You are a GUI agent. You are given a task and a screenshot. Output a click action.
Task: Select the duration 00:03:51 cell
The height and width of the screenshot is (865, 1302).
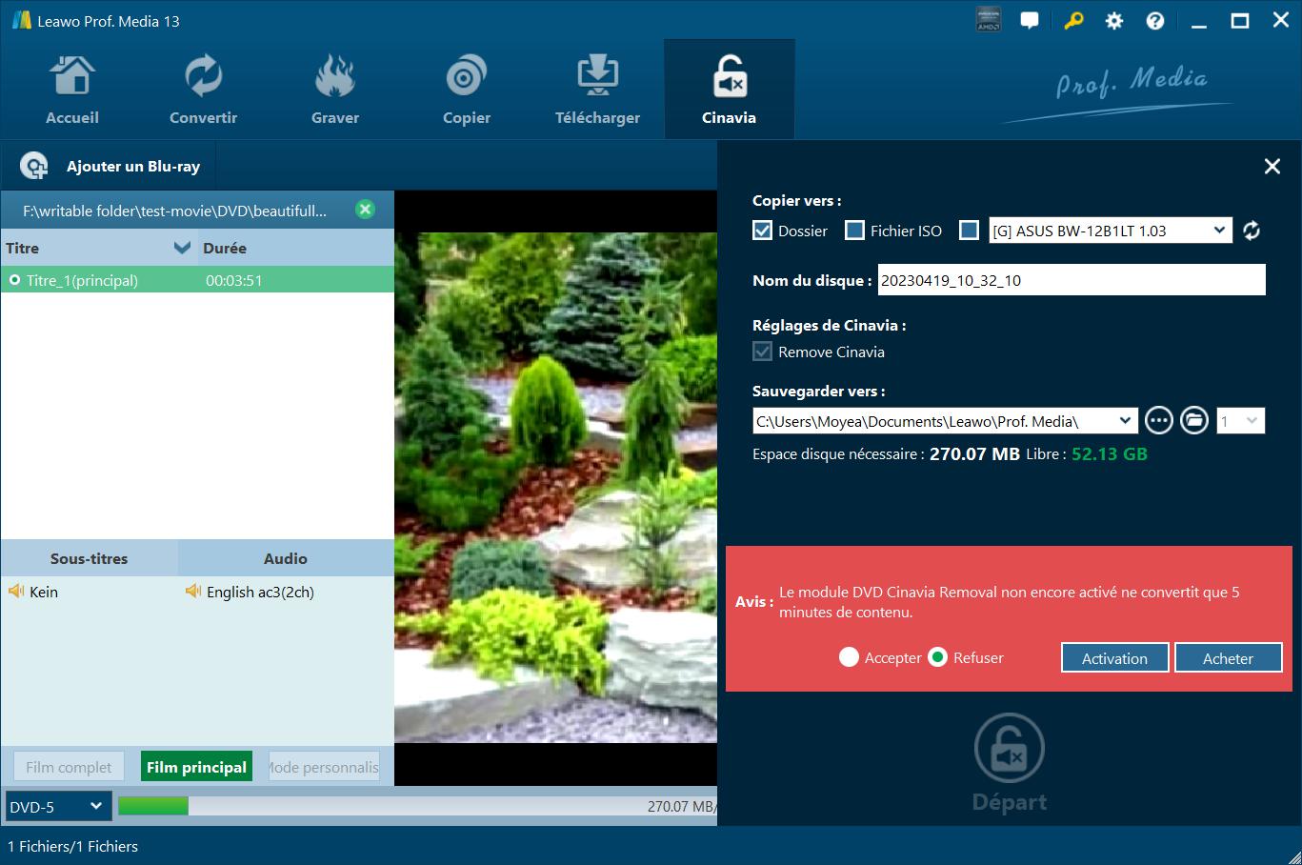[x=234, y=280]
